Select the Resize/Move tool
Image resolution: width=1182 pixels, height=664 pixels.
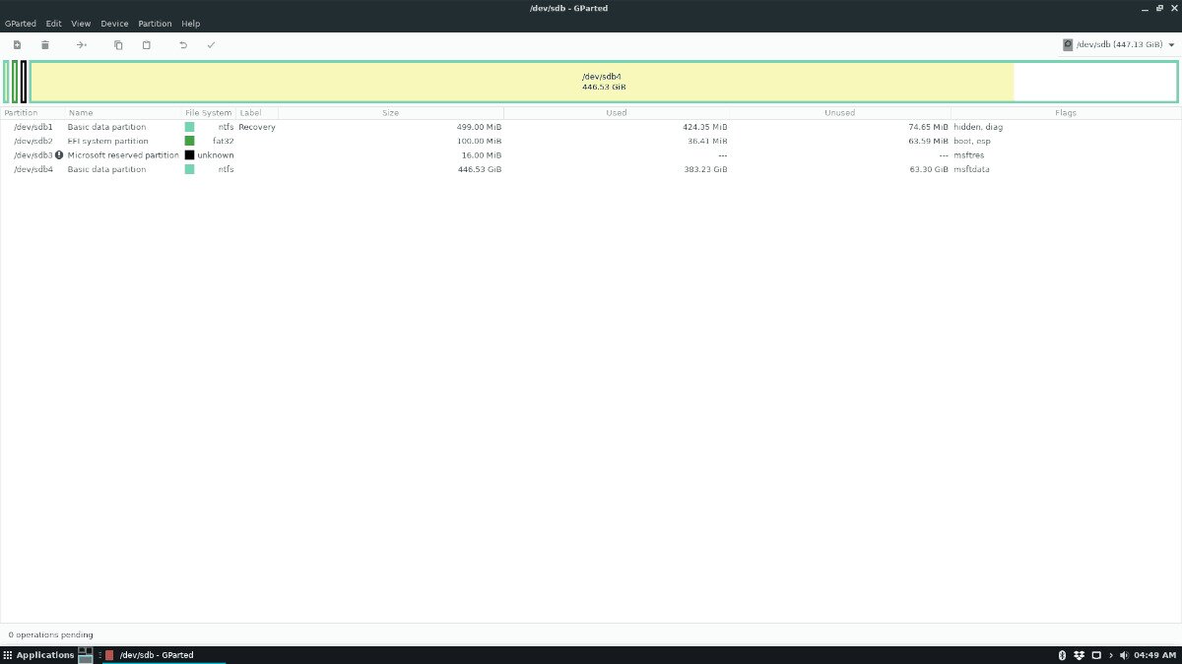click(82, 44)
